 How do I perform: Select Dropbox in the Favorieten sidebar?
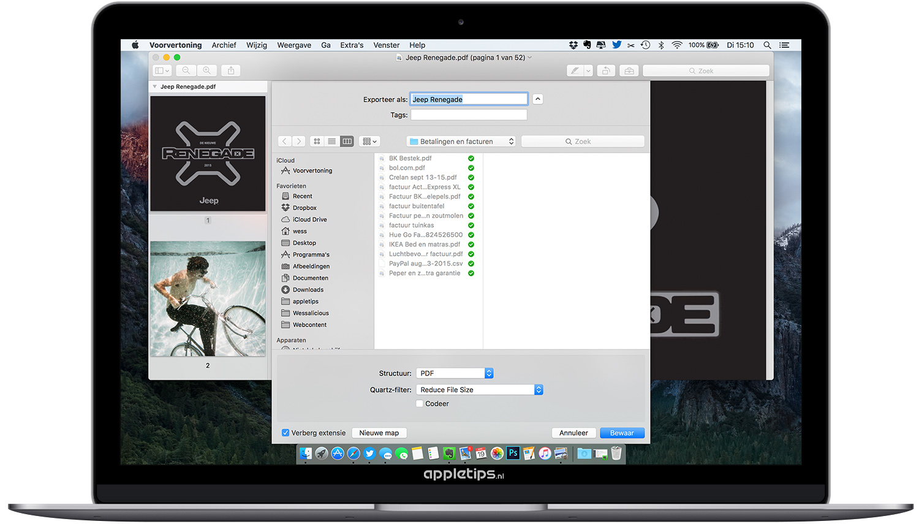click(x=304, y=208)
